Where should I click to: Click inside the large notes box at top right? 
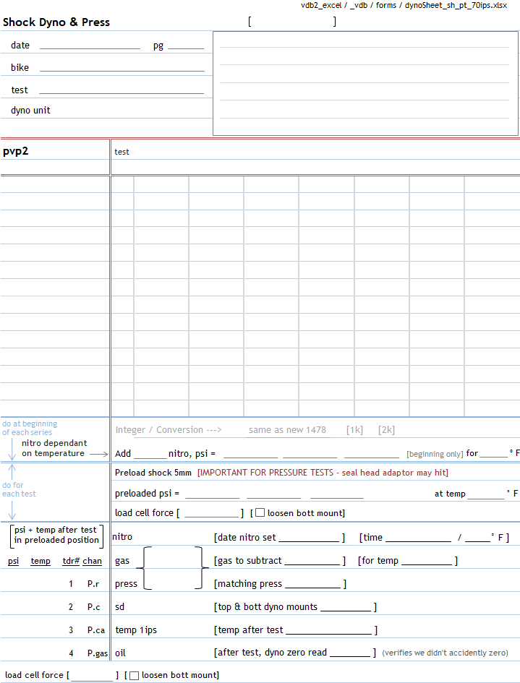coord(365,83)
